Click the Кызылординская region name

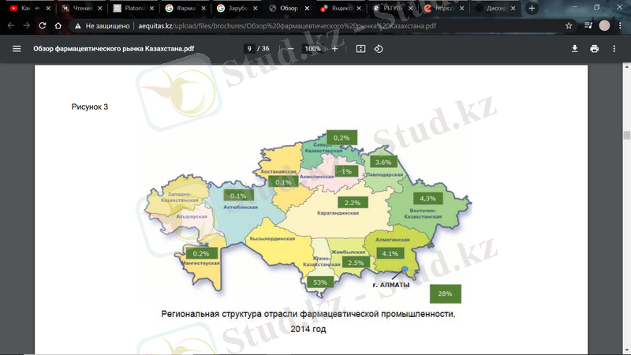[x=272, y=239]
